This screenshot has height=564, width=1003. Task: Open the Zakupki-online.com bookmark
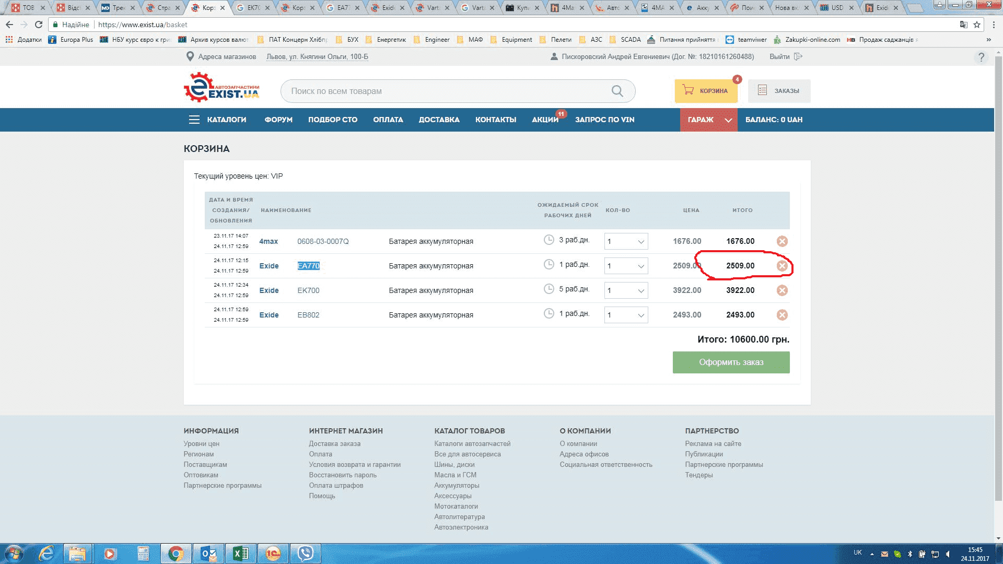pos(807,40)
